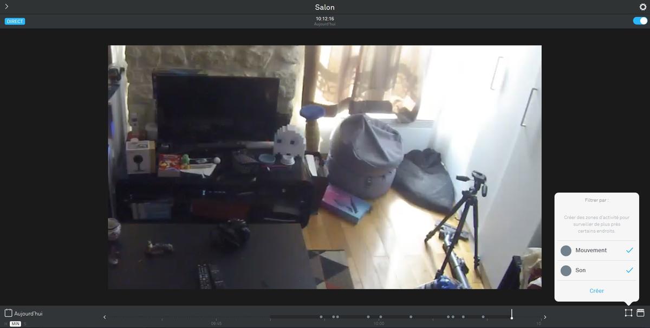Click the Créer link
This screenshot has width=650, height=328.
[x=596, y=291]
